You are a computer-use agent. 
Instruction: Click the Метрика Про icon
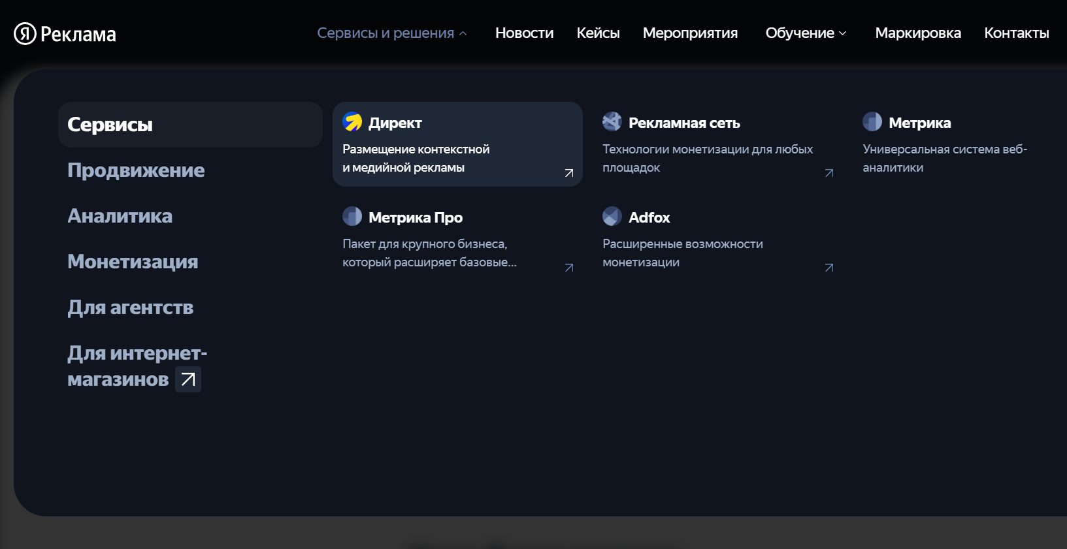352,216
